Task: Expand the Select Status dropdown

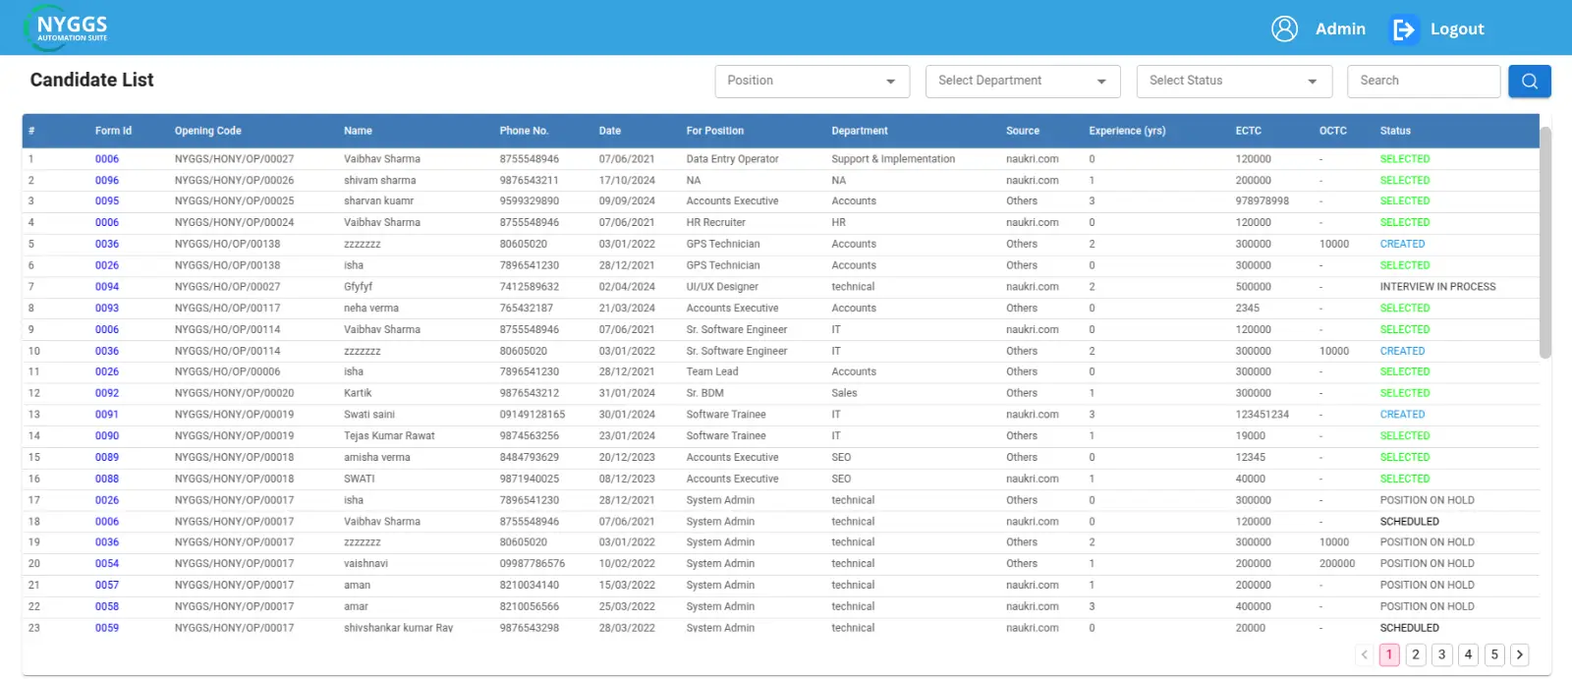Action: 1234,82
